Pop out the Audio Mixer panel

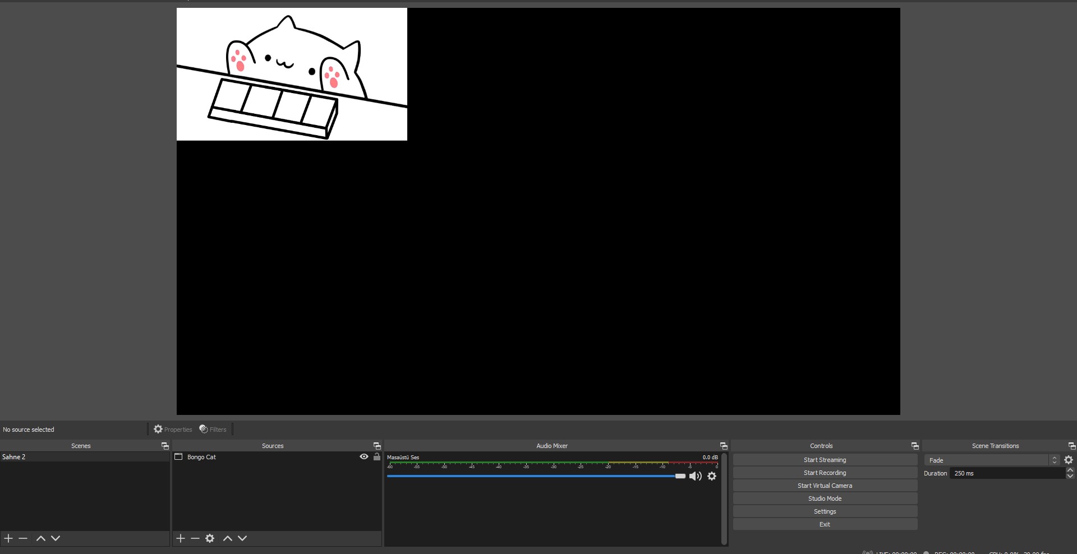coord(723,446)
